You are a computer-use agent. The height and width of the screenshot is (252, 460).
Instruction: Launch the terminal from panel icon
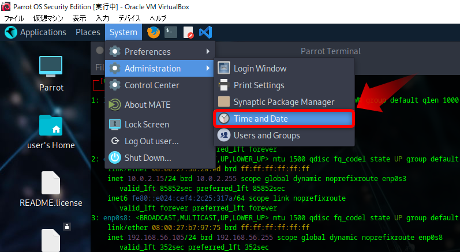[171, 32]
